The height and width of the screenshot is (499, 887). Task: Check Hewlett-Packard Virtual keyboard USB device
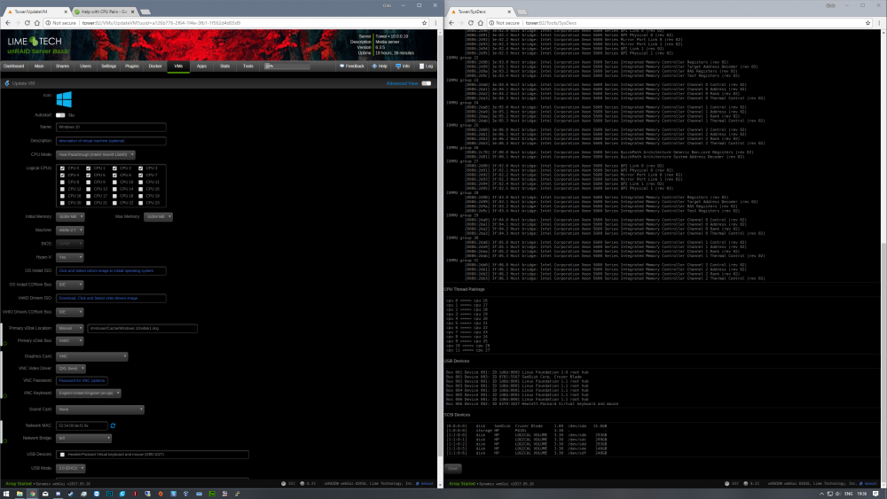[x=62, y=455]
